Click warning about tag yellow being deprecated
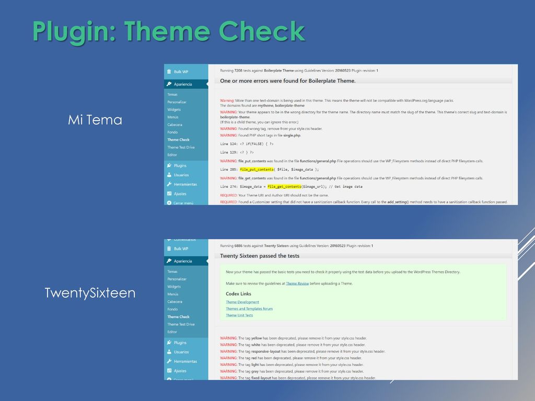The image size is (535, 401). [x=294, y=338]
